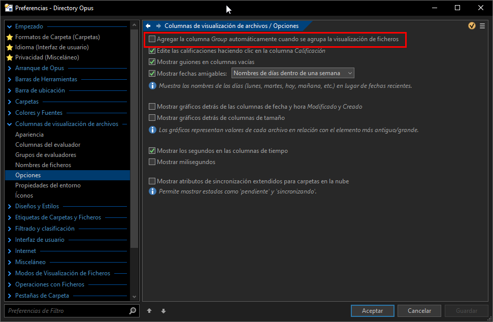Viewport: 493px width, 322px height.
Task: Expand Diseños y Estilos section
Action: point(10,206)
